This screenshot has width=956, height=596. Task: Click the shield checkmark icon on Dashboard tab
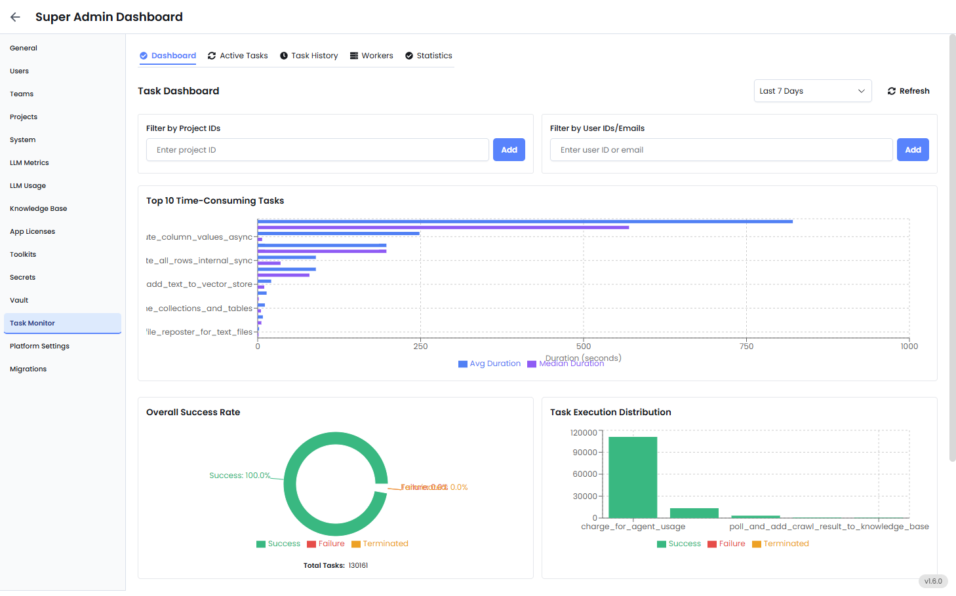pos(143,56)
